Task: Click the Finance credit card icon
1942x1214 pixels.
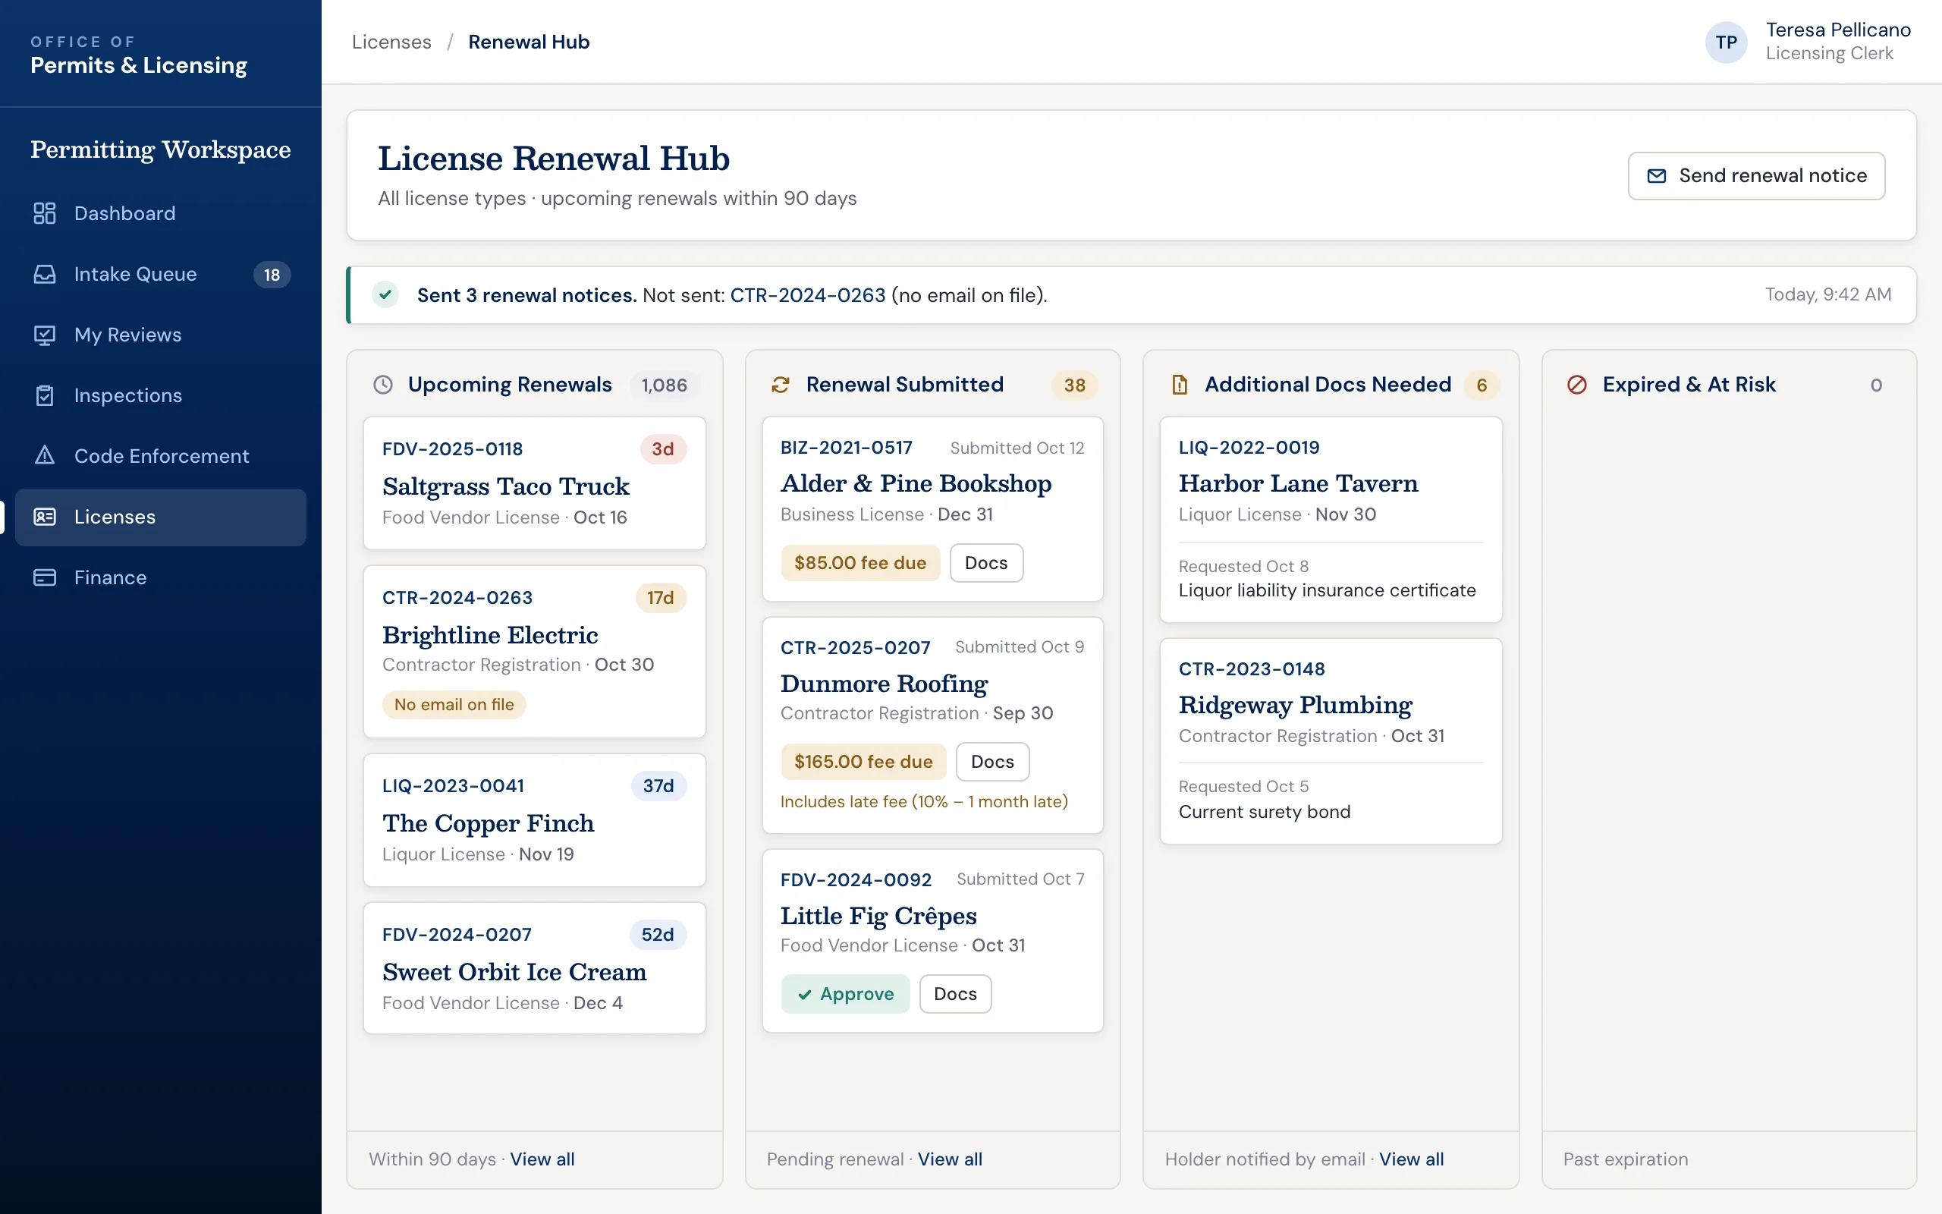Action: tap(45, 578)
